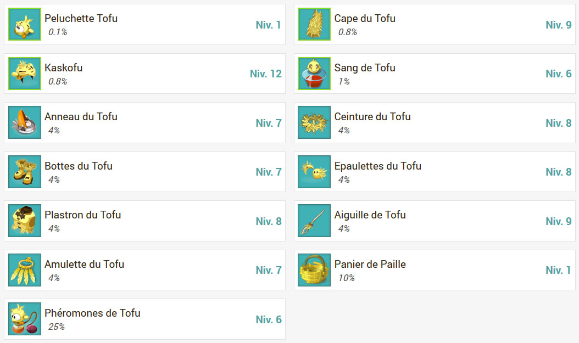Click the Peluchette Tofu plush icon
This screenshot has width=579, height=343.
click(25, 24)
